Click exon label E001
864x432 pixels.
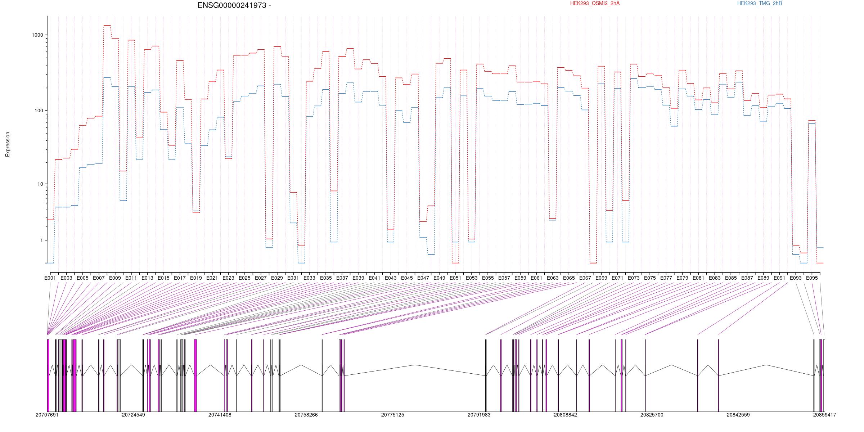point(50,278)
